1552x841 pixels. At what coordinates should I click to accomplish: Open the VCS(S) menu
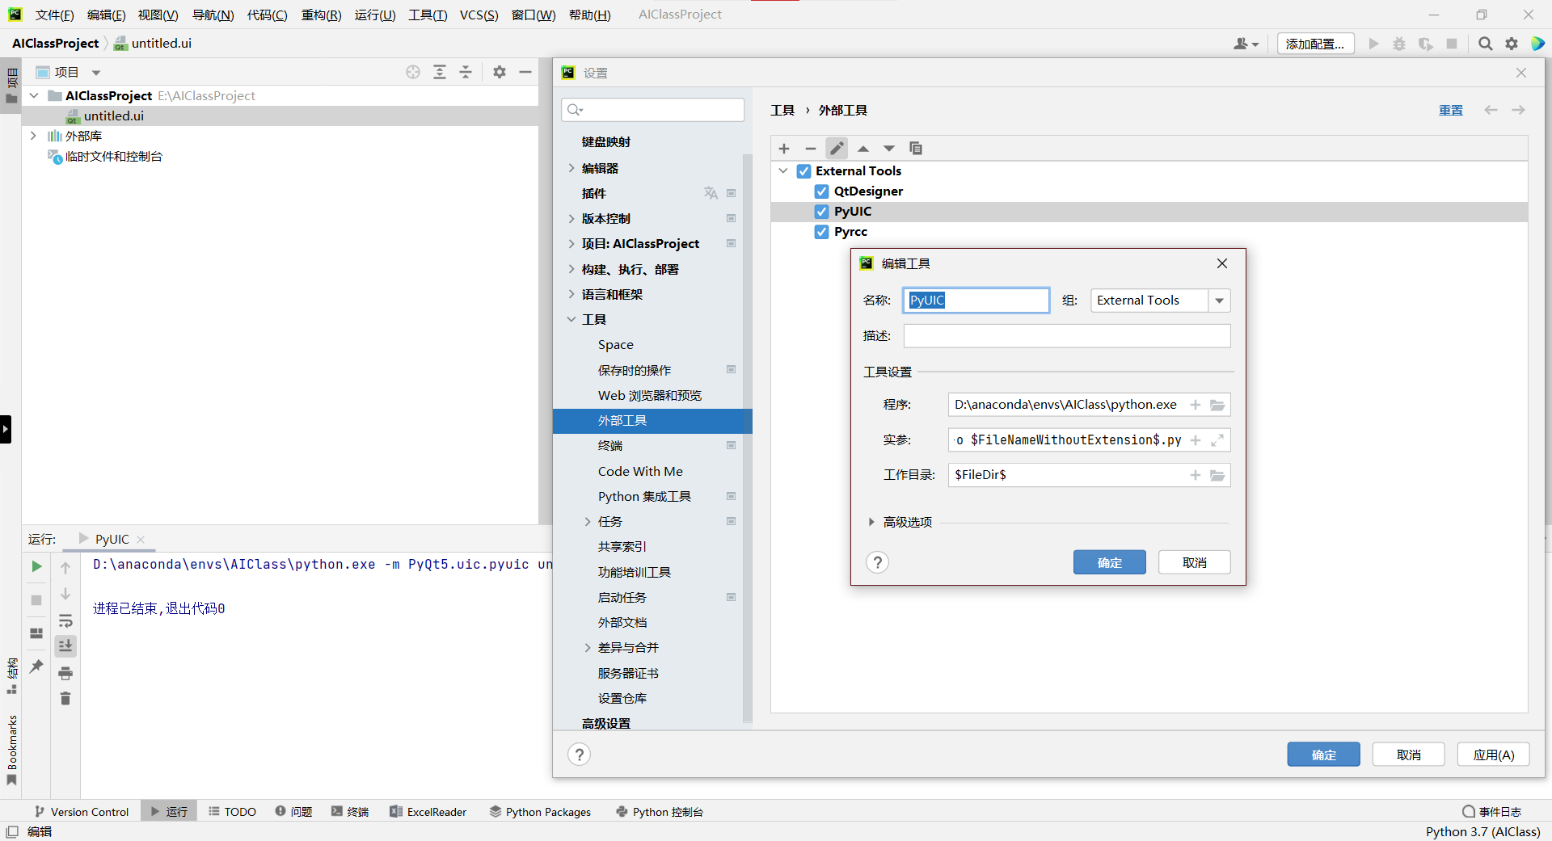pyautogui.click(x=479, y=15)
